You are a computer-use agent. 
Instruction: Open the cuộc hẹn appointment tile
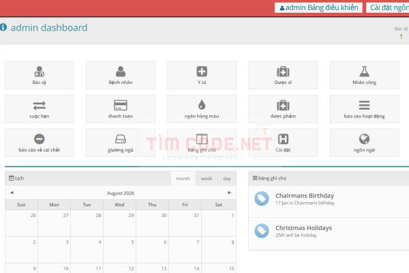pyautogui.click(x=40, y=109)
